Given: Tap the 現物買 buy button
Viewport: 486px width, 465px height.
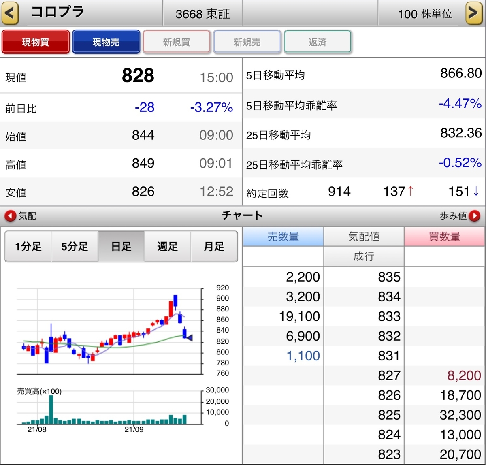Looking at the screenshot, I should [36, 42].
